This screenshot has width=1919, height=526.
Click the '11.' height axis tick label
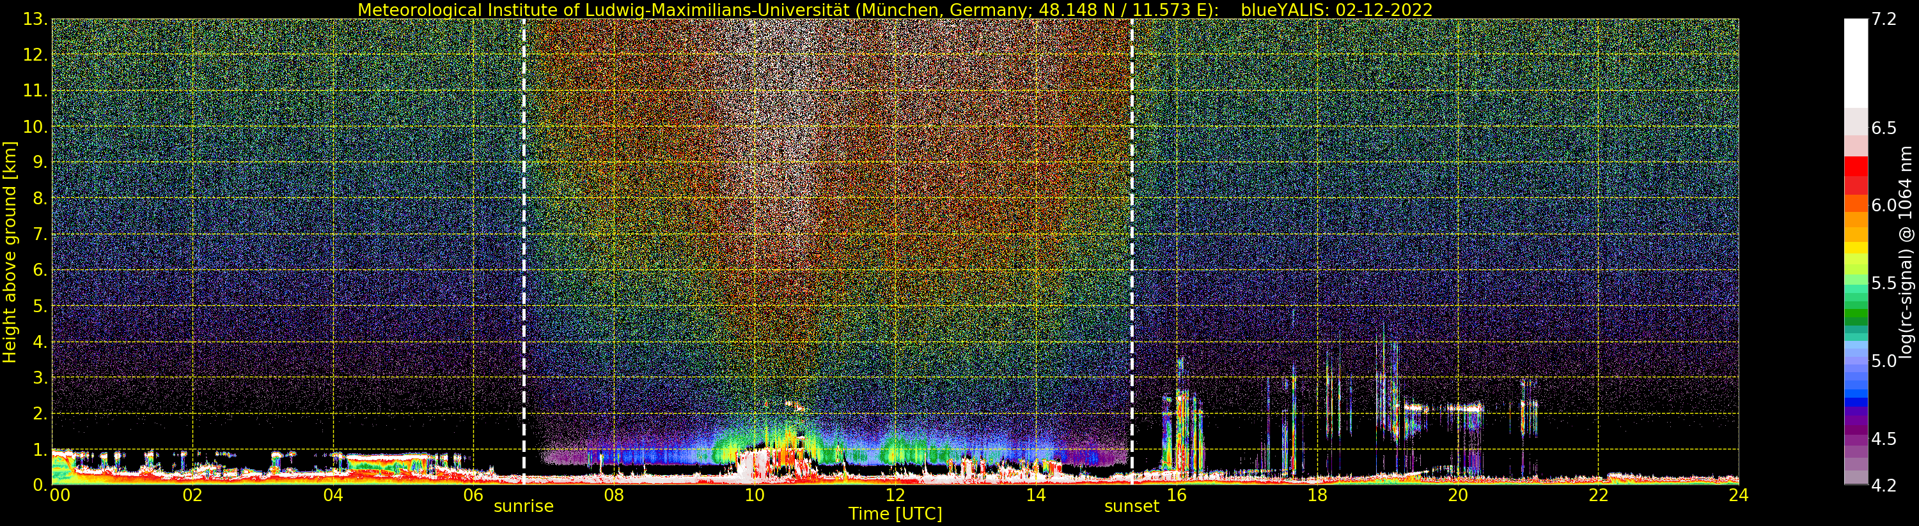point(36,91)
